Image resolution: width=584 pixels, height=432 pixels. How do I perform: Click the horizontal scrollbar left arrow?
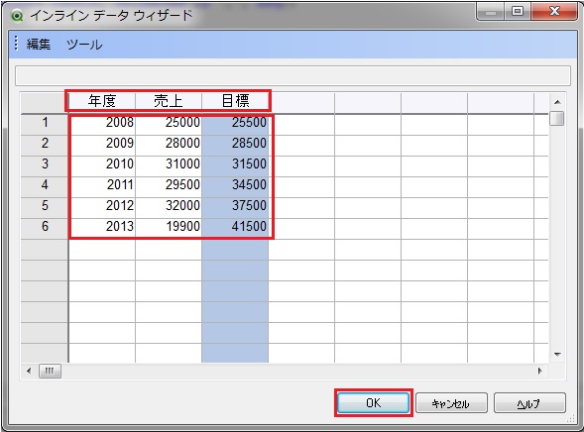(29, 371)
